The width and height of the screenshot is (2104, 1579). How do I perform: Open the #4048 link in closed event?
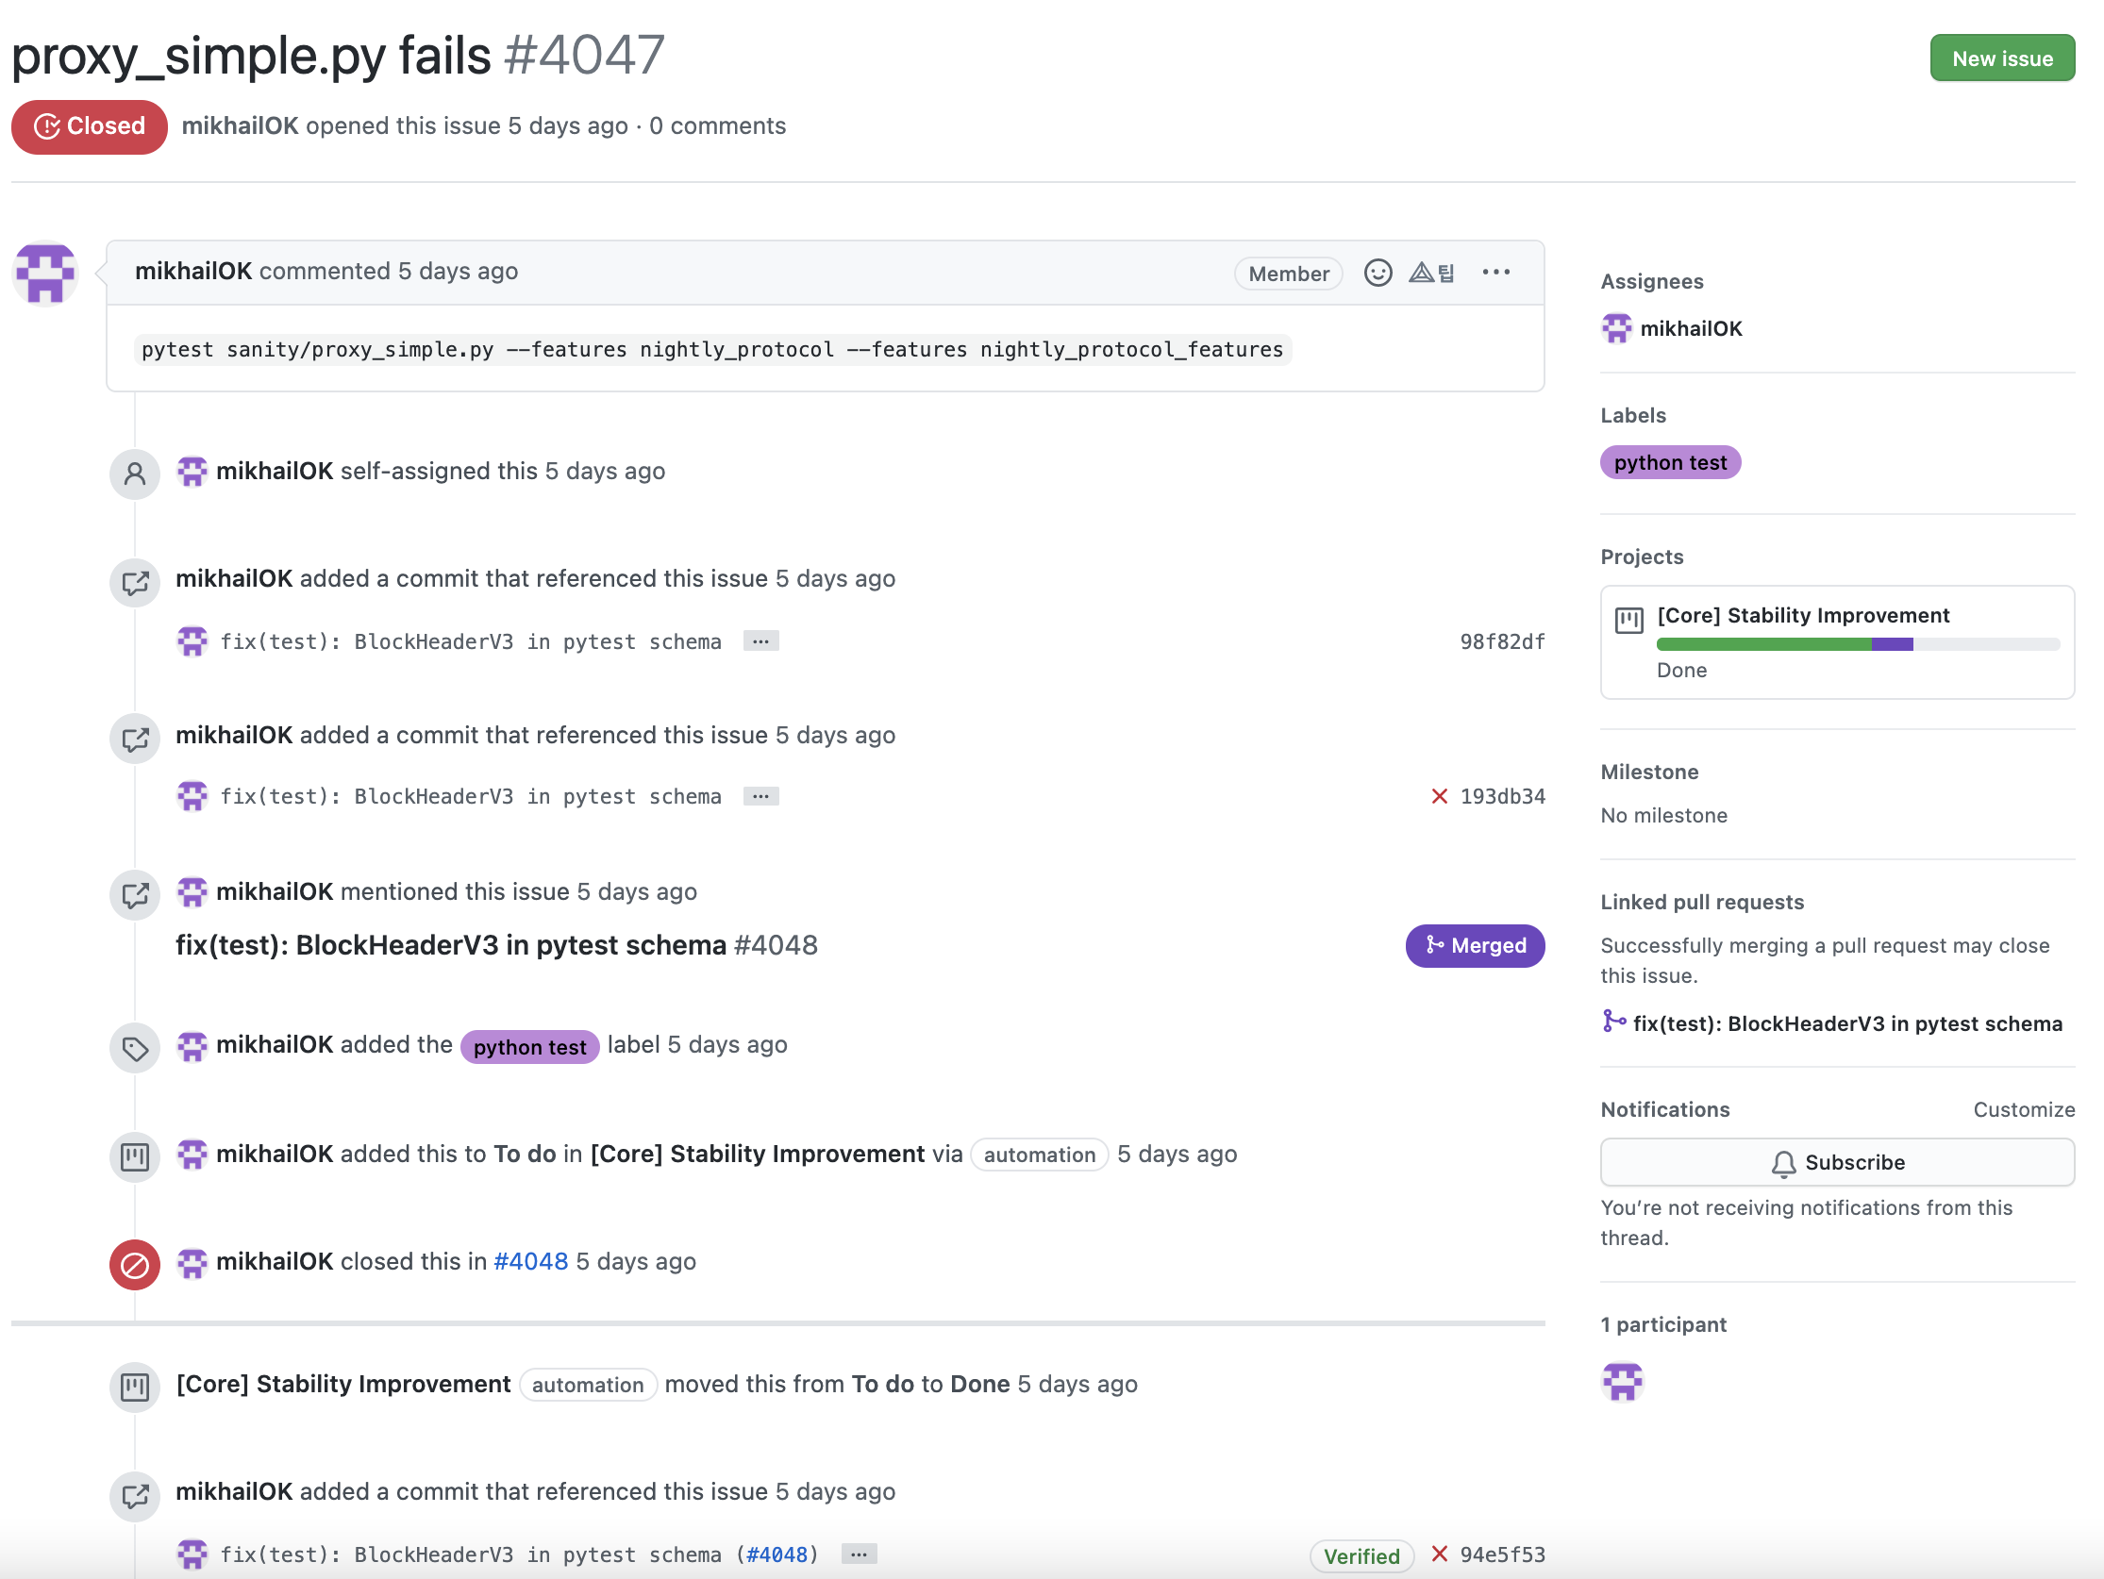tap(531, 1261)
